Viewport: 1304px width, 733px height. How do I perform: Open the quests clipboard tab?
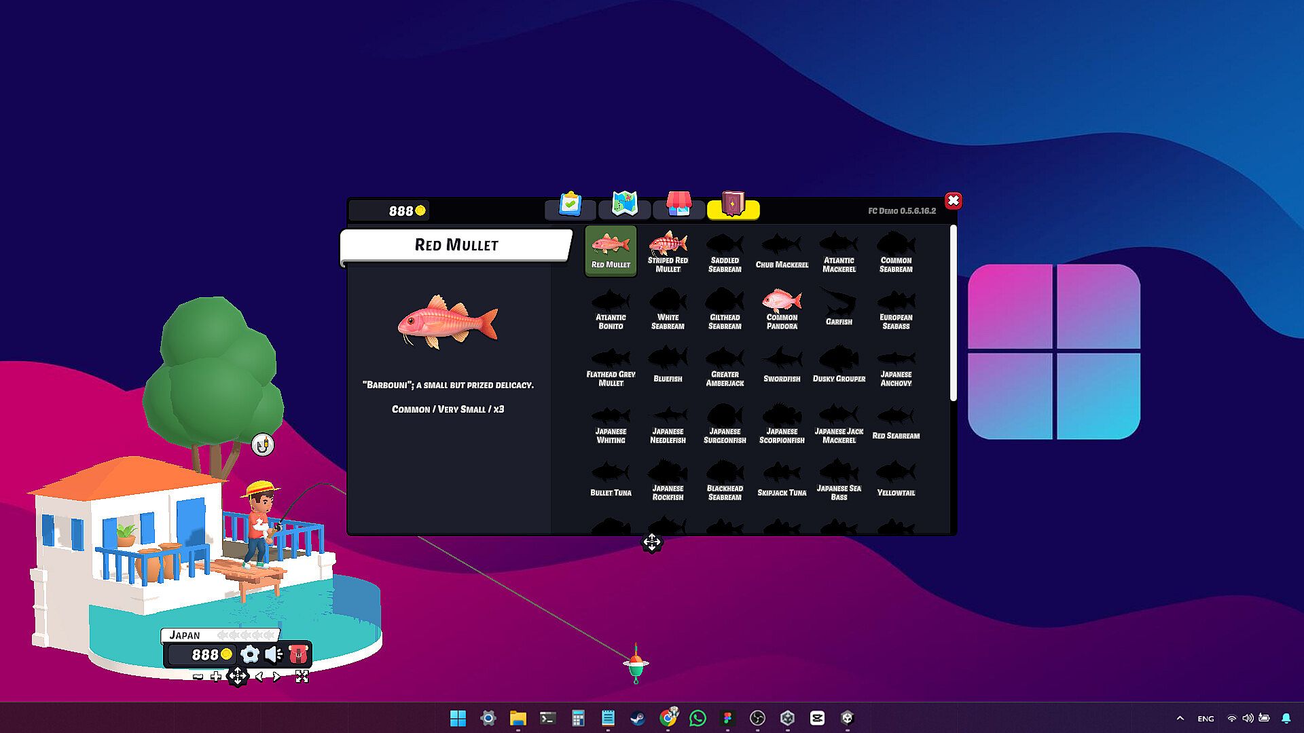tap(570, 206)
